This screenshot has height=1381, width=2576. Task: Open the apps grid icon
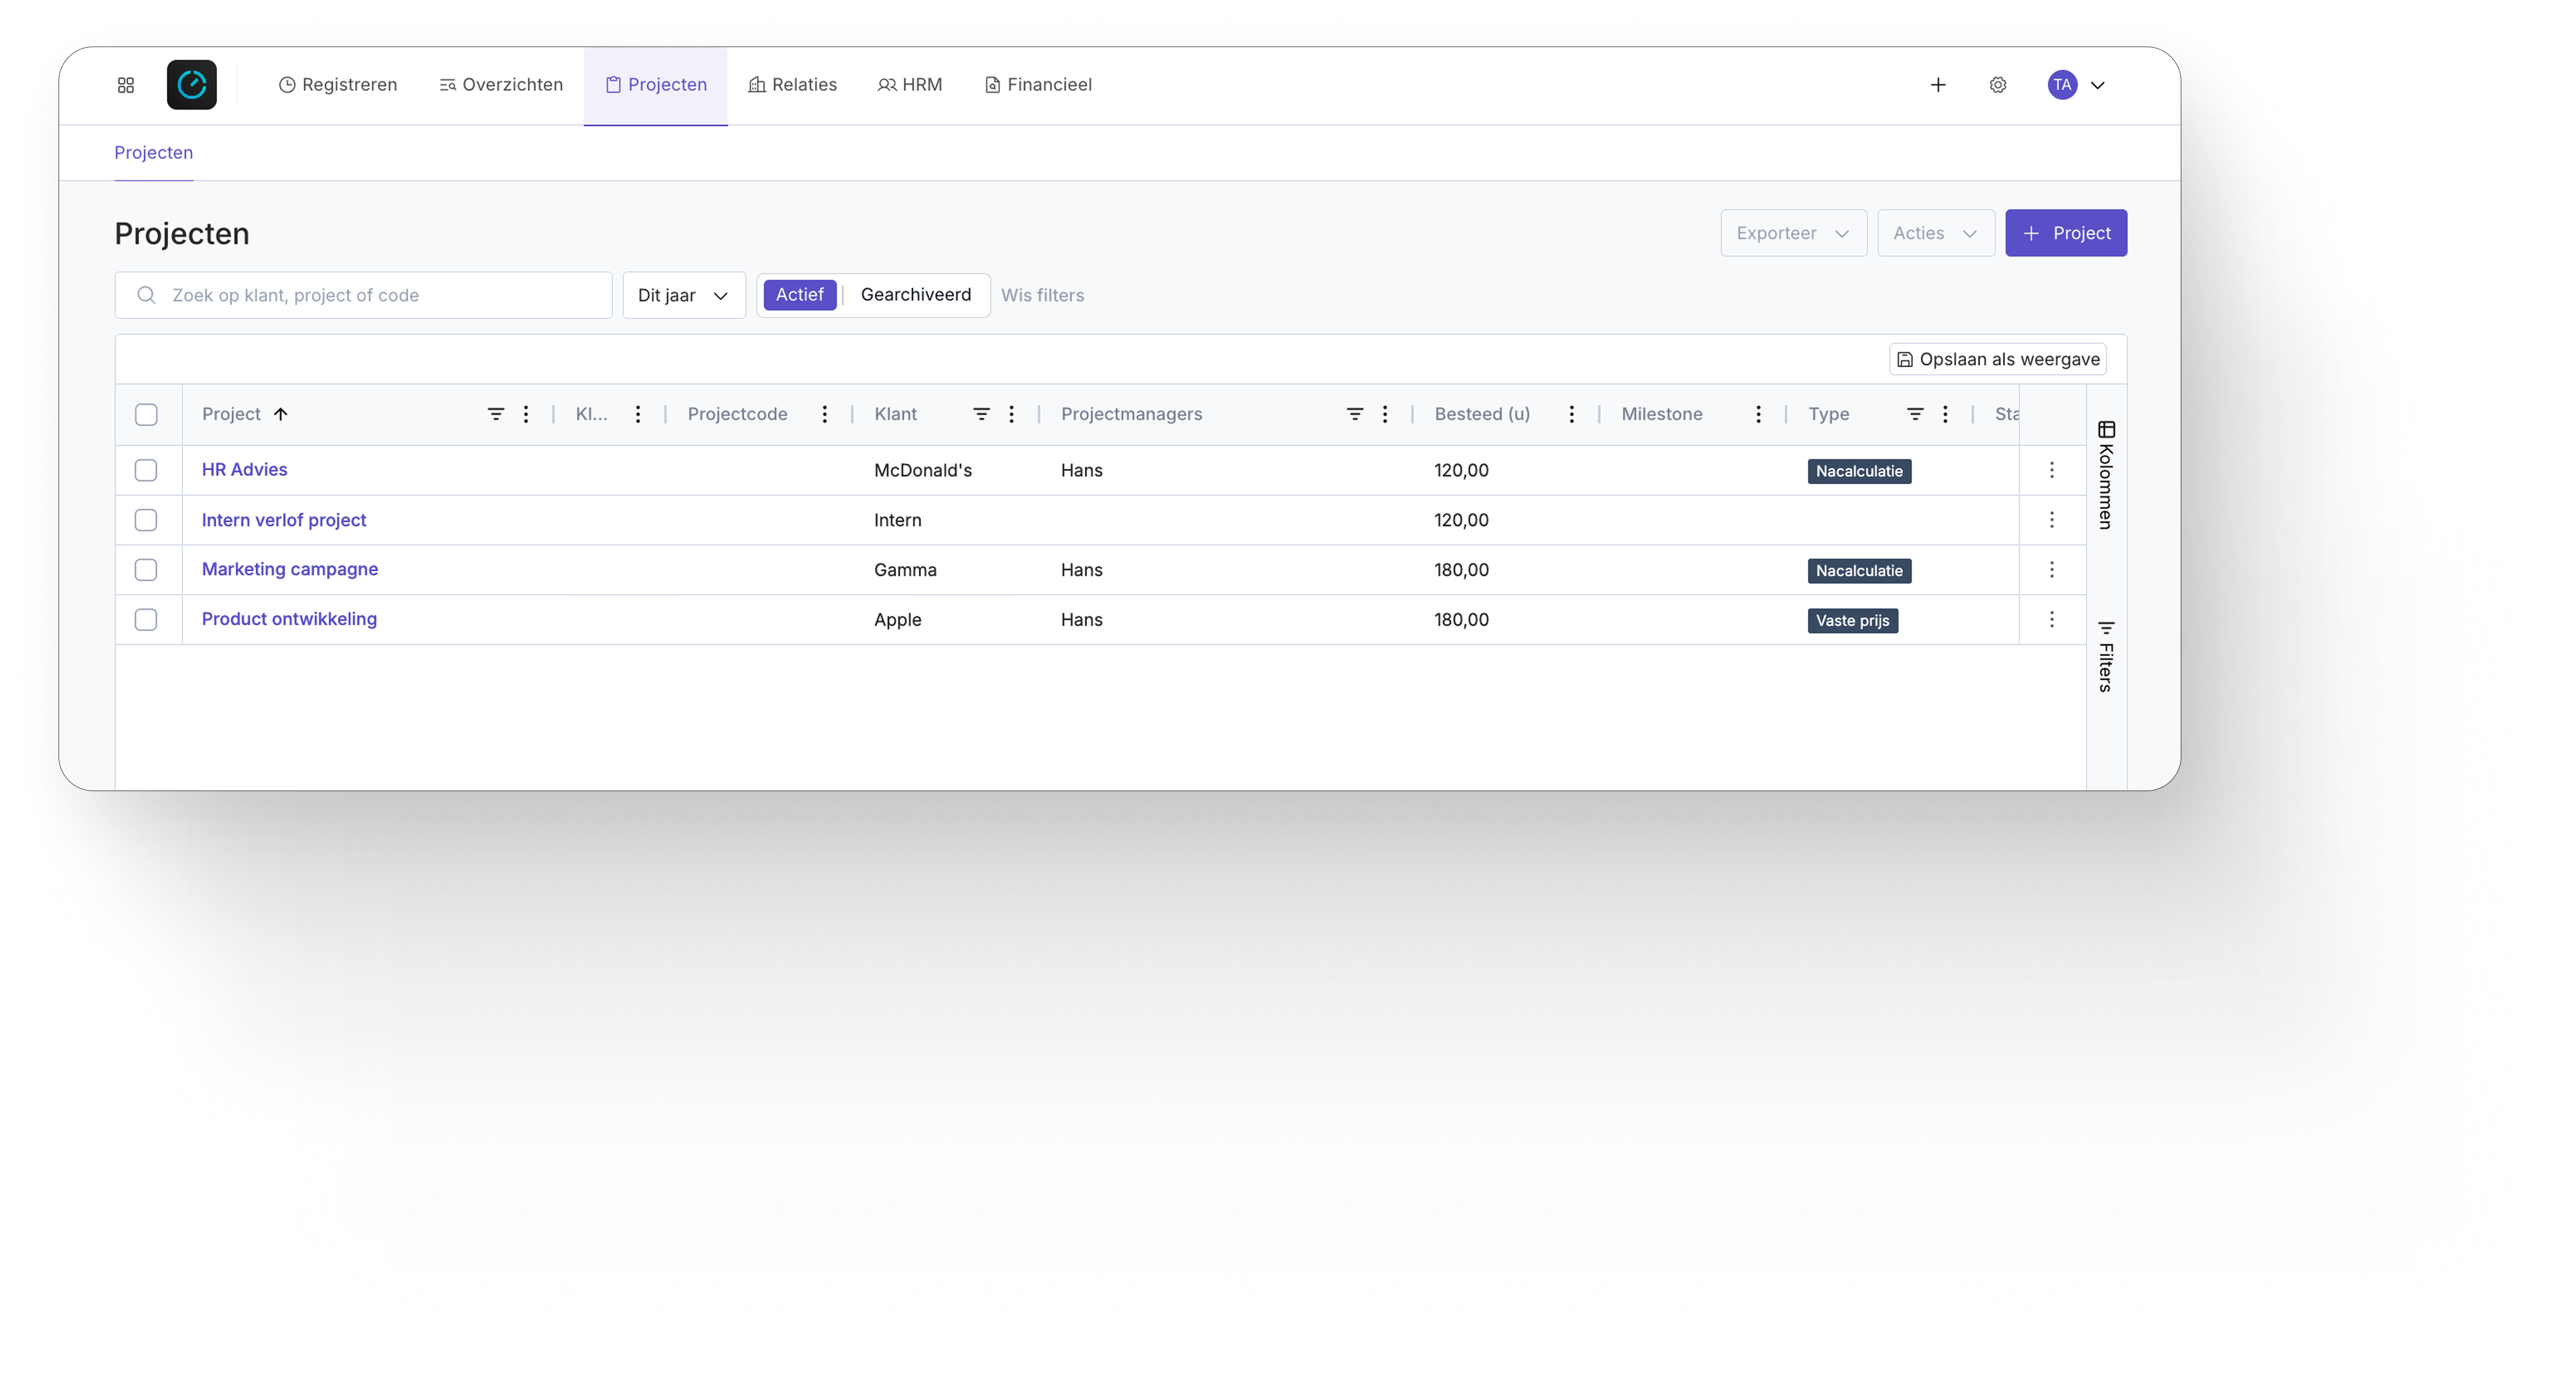coord(126,85)
